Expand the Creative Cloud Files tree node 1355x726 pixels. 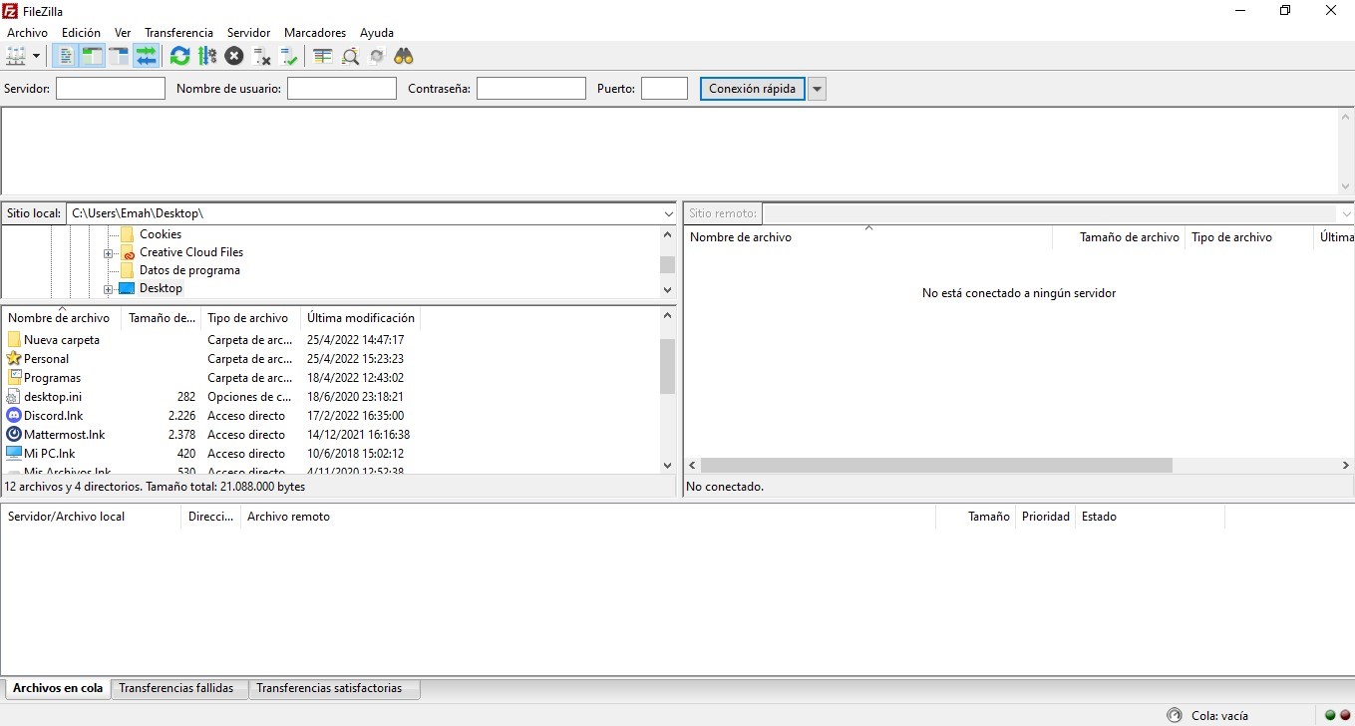109,253
